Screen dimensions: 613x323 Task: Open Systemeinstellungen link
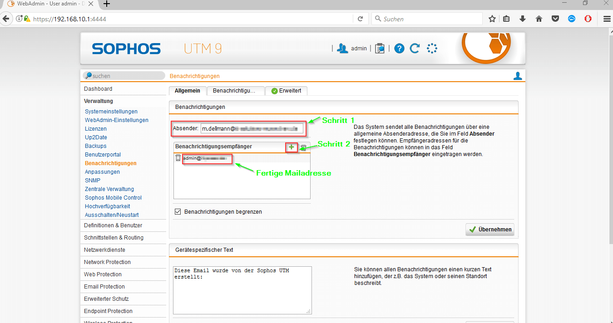tap(111, 112)
